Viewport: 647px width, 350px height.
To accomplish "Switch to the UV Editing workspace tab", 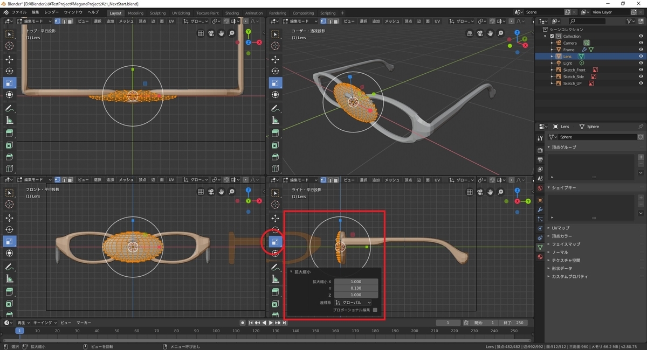I will 181,13.
